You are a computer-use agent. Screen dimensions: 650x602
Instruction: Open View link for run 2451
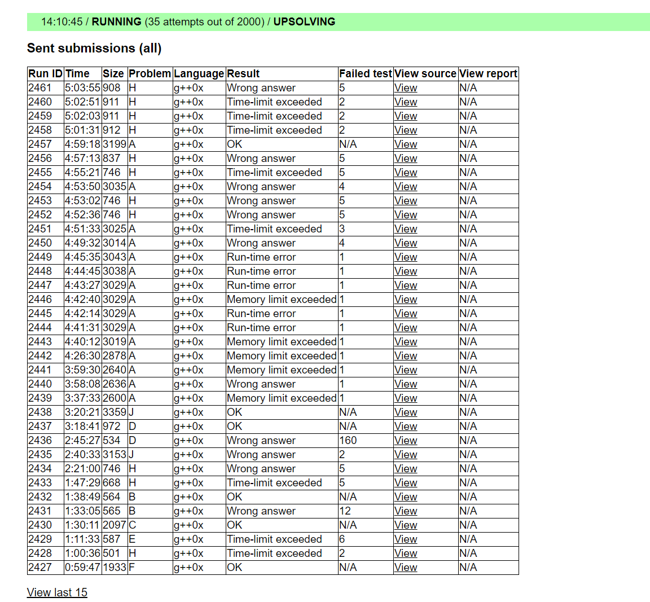click(406, 229)
